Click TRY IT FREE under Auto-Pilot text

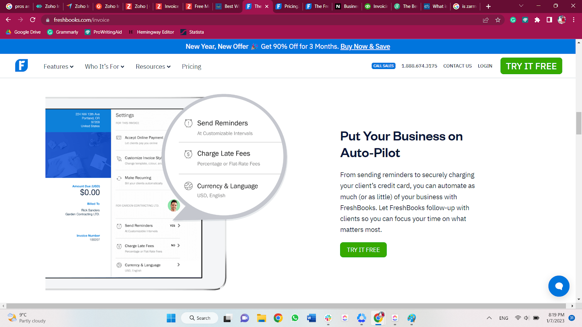(363, 250)
